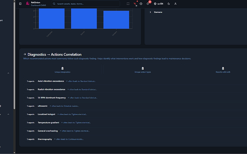Click 'often leads to: Schedule mainte...' text
This screenshot has width=247, height=154.
[x=65, y=106]
